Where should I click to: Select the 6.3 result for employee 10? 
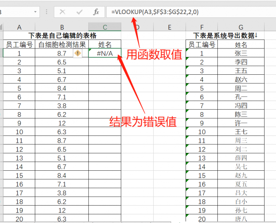(62, 132)
